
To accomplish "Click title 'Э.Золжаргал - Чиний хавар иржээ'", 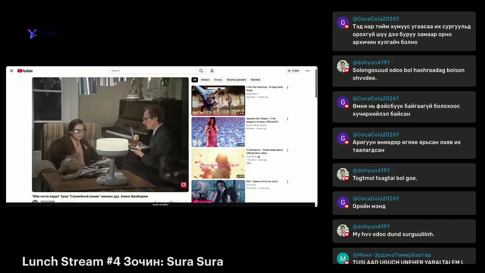I will point(264,152).
